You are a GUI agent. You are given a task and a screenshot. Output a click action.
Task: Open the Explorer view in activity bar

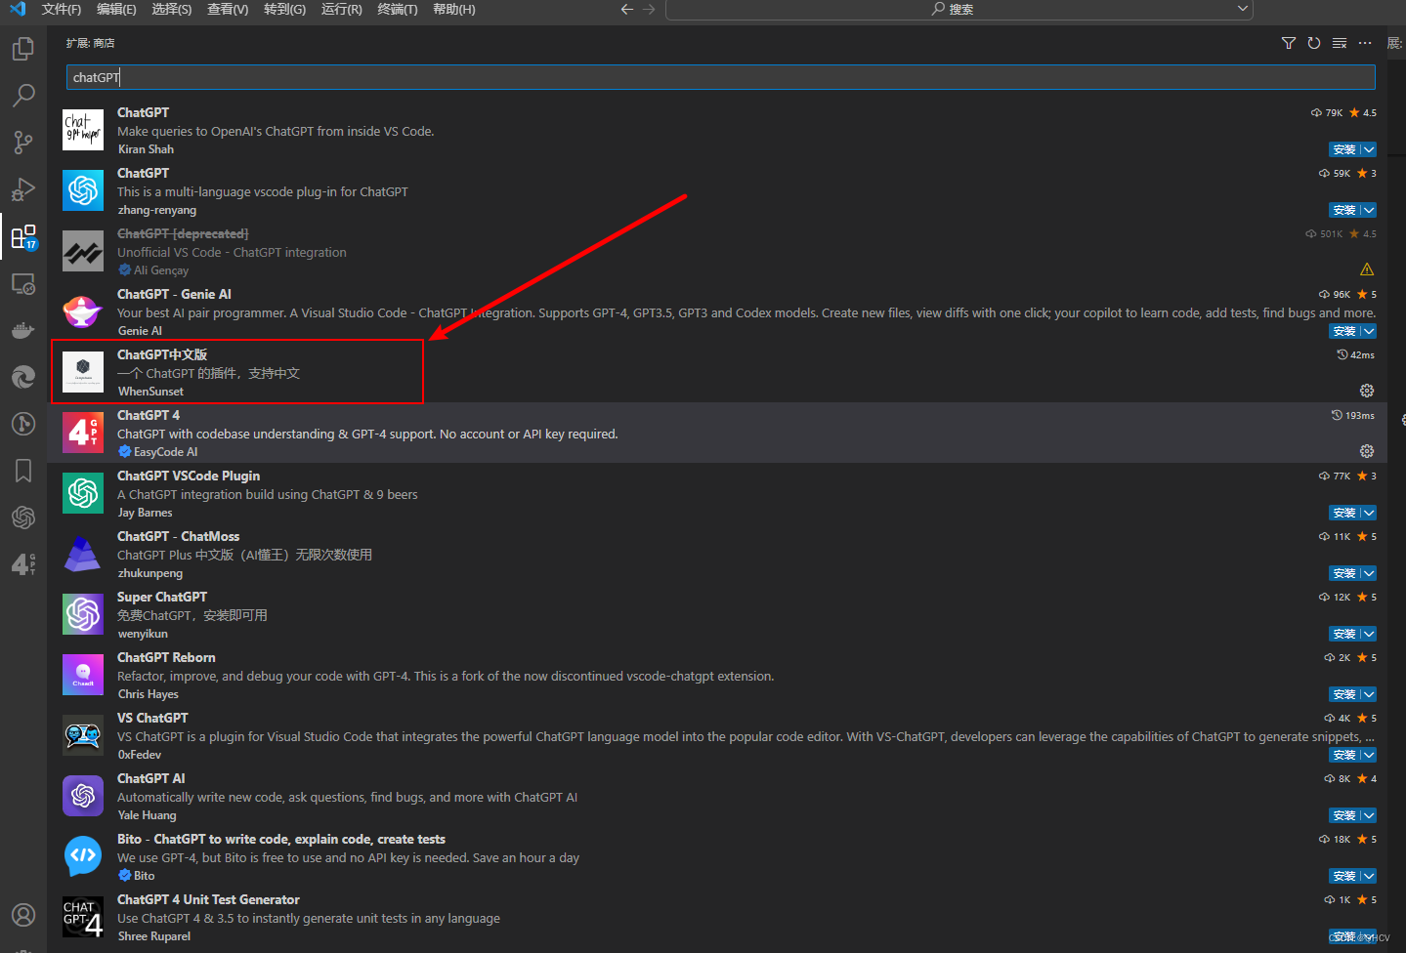(x=23, y=49)
